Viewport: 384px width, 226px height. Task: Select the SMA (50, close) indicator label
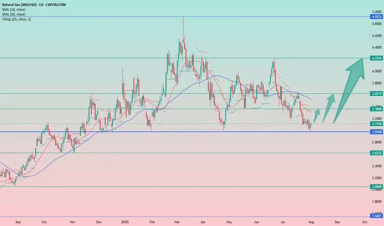click(14, 14)
